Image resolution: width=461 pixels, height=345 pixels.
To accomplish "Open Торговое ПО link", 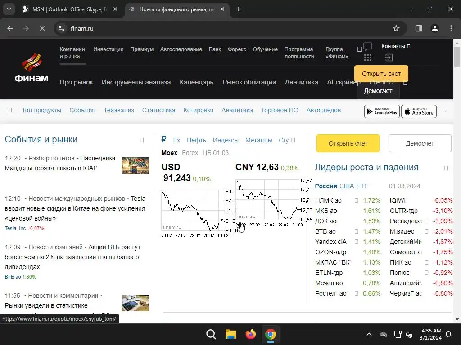I will point(280,111).
